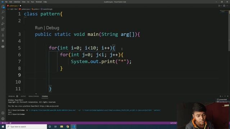This screenshot has width=230, height=129.
Task: Open File Explorer from the taskbar
Action: click(x=61, y=126)
